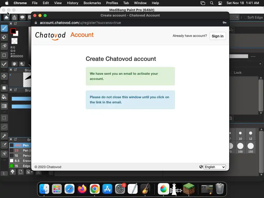Image resolution: width=264 pixels, height=198 pixels.
Task: Open Safari from the Dock
Action: click(x=69, y=189)
